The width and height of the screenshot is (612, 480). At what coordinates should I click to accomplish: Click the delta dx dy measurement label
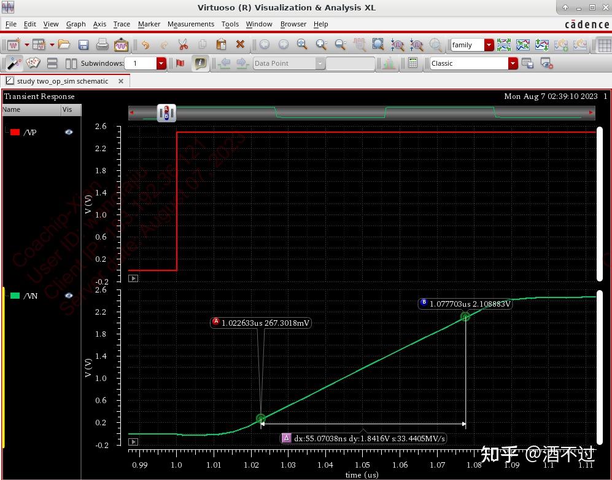tap(364, 438)
